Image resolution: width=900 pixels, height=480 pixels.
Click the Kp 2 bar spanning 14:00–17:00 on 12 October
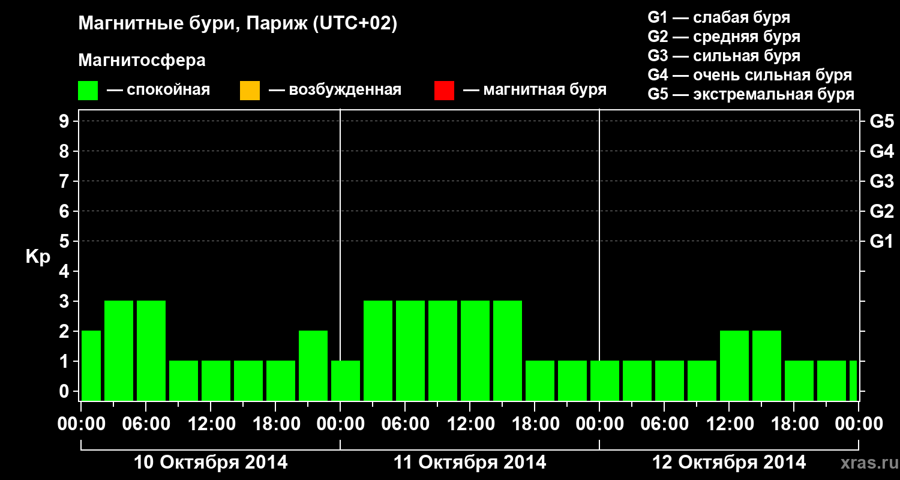click(767, 365)
